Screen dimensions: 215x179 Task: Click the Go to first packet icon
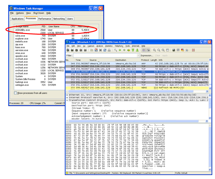click(x=133, y=50)
